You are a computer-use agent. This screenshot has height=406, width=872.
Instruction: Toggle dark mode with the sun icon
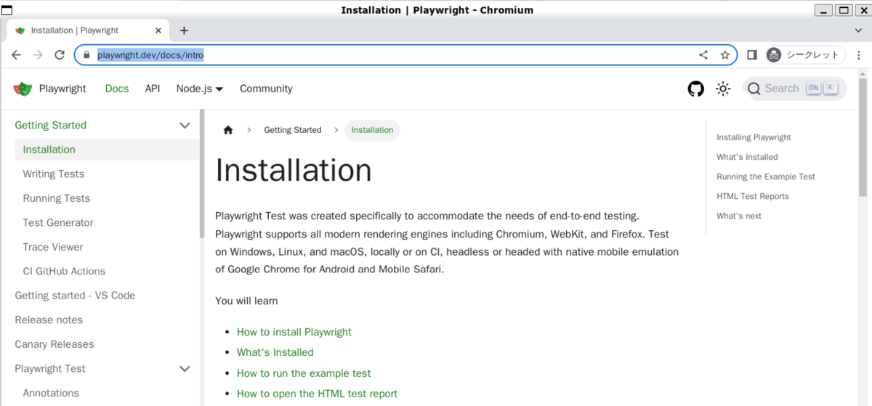[723, 89]
